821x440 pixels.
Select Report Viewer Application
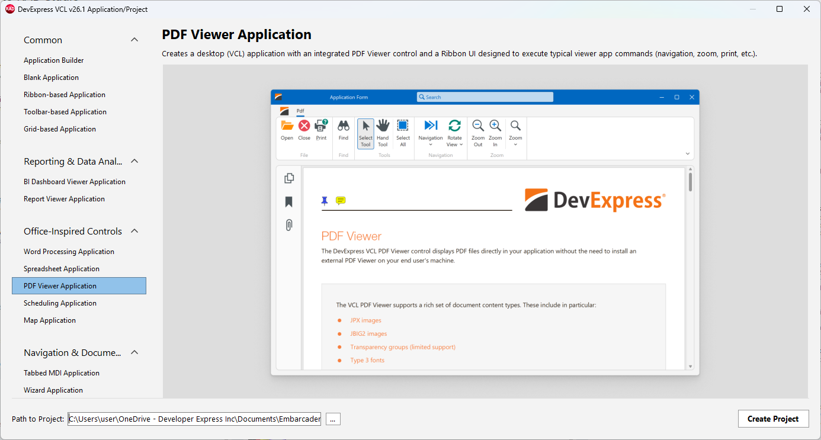pos(79,199)
